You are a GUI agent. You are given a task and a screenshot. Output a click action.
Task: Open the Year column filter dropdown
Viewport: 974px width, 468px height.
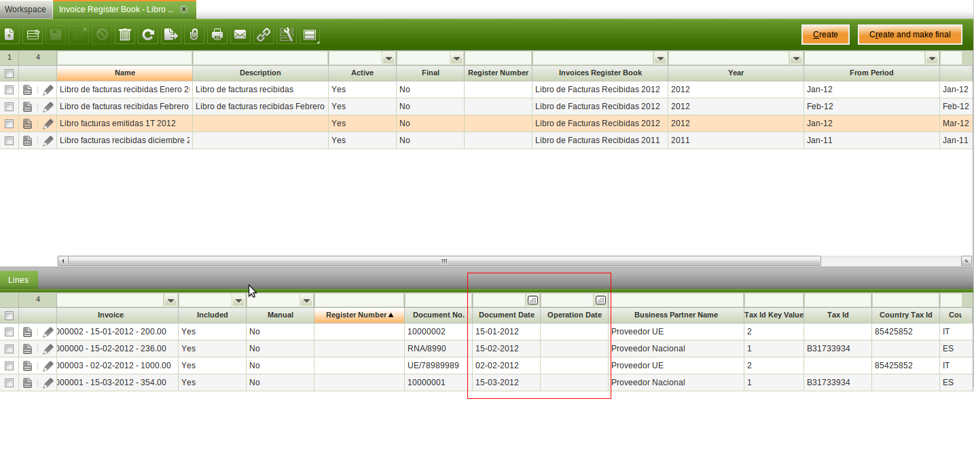click(796, 59)
